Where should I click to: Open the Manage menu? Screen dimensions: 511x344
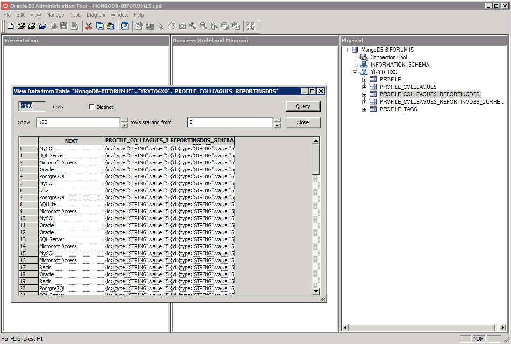55,15
